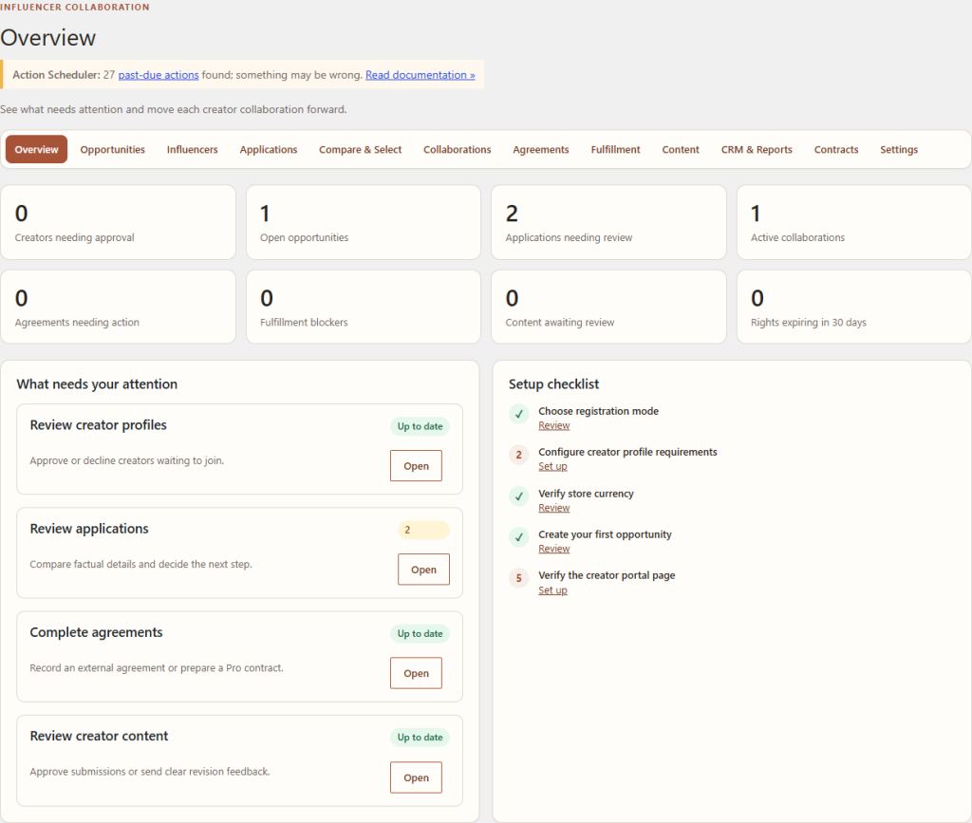
Task: Click the checkmark for Create your first opportunity
Action: (519, 536)
